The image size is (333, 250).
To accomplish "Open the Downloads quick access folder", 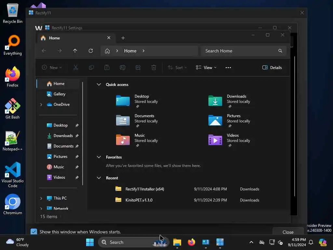I will 229,101.
